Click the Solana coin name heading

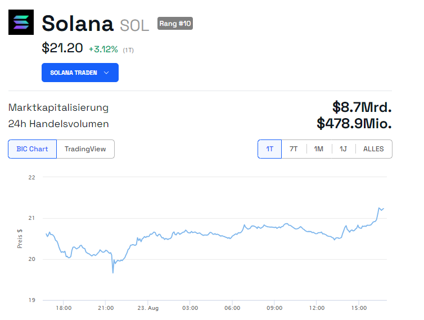[78, 24]
